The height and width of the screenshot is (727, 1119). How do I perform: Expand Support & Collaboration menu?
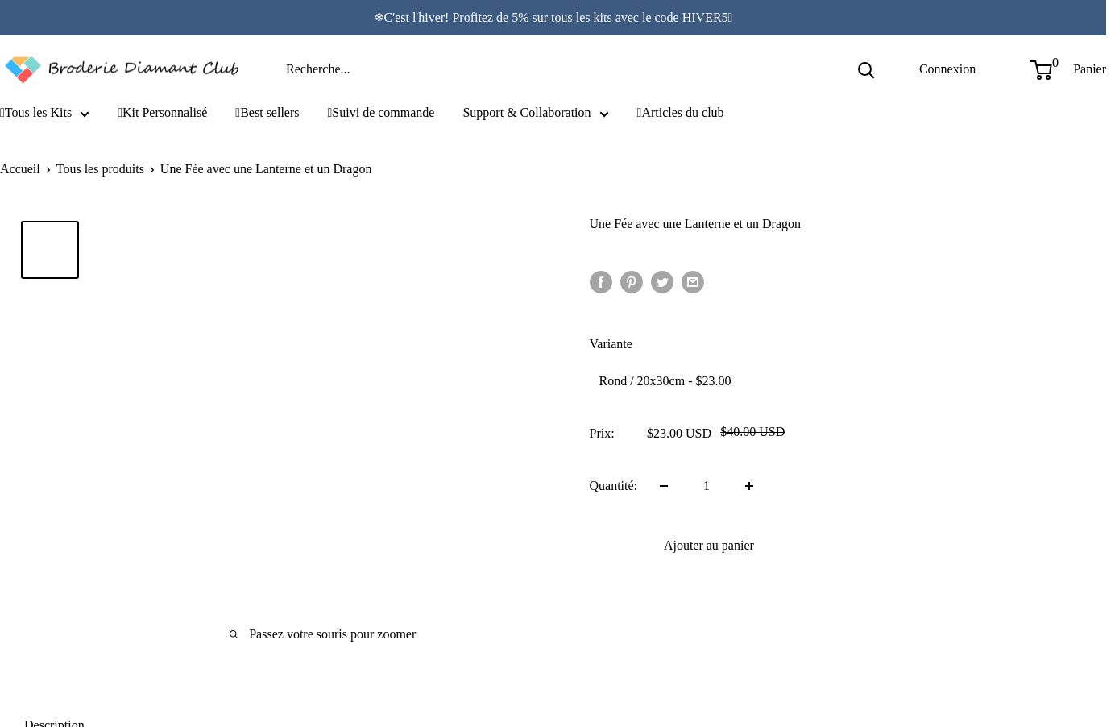pyautogui.click(x=536, y=113)
